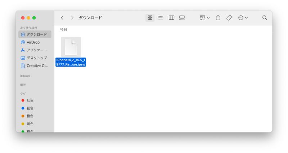The width and height of the screenshot is (288, 153).
Task: Click the iCloud section header
Action: tap(25, 76)
